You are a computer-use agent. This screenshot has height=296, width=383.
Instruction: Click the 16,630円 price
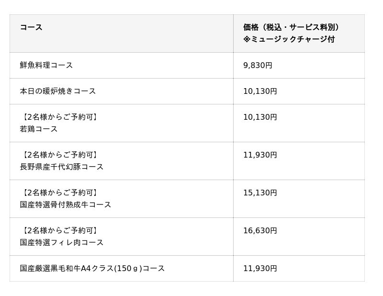260,230
